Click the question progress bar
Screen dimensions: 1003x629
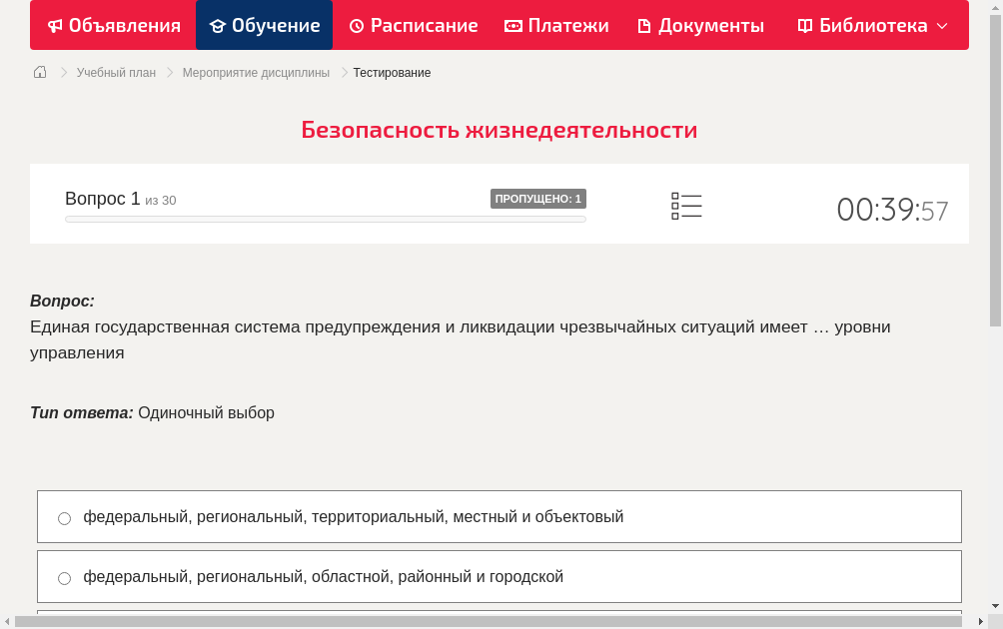(x=326, y=218)
